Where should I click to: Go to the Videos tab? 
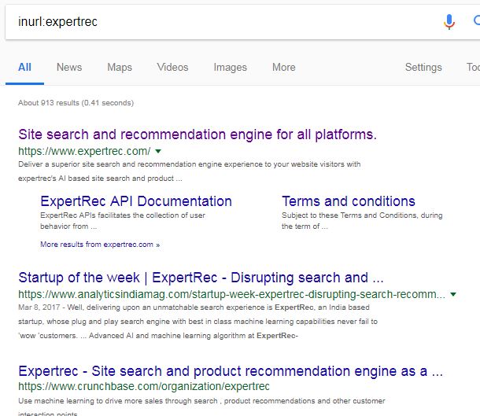[x=172, y=67]
